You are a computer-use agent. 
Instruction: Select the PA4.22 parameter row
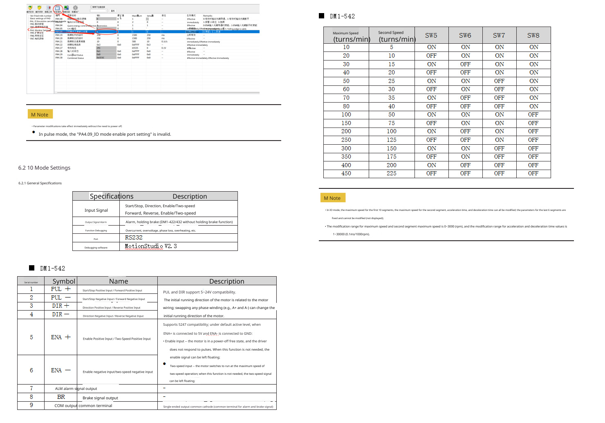click(157, 45)
